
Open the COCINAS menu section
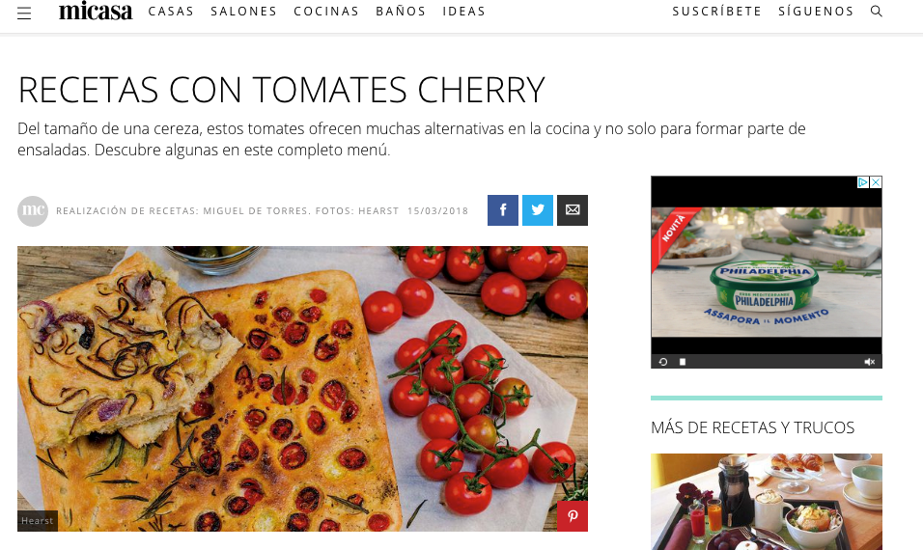[x=326, y=12]
